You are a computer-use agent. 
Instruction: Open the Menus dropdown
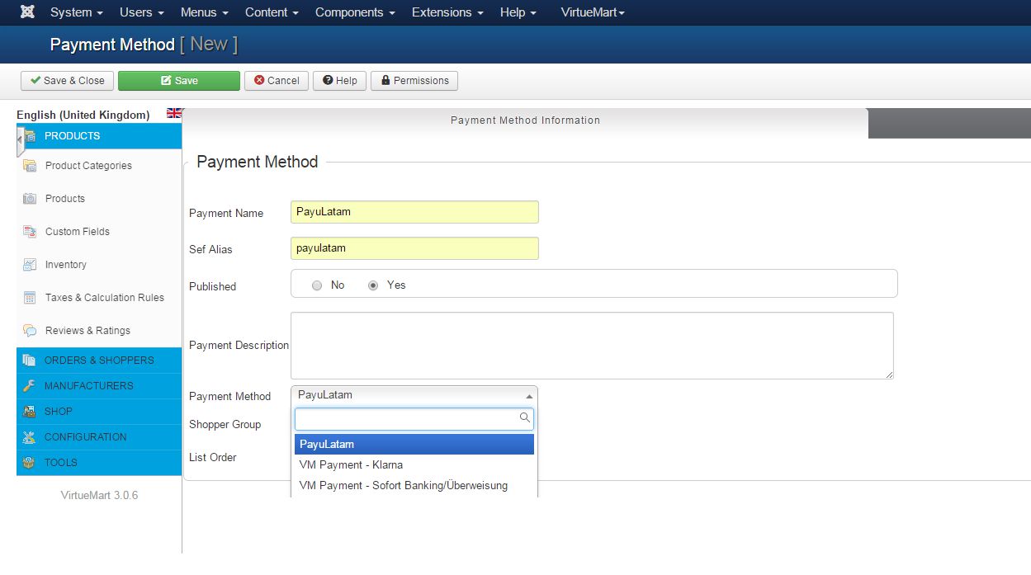pos(205,12)
